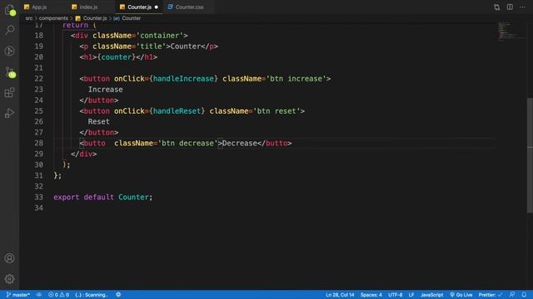Change indentation via Spaces: 4
Viewport: 533px width, 299px height.
[x=371, y=295]
